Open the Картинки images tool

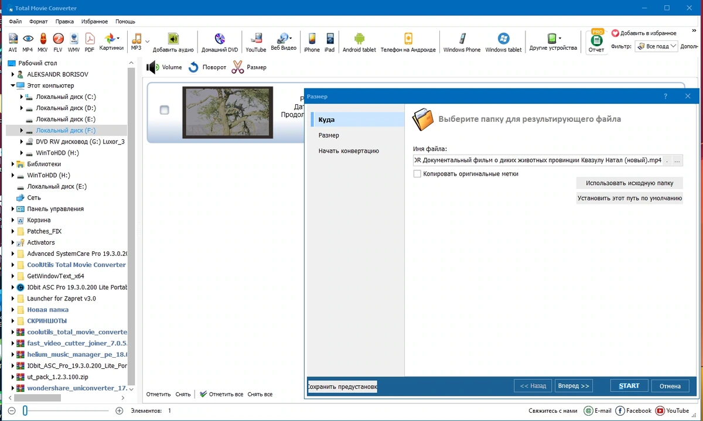point(111,42)
